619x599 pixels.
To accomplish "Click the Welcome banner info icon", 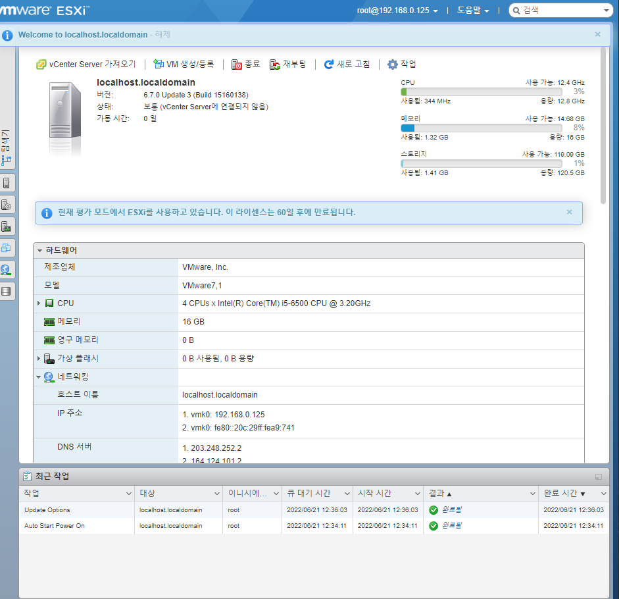I will 7,35.
